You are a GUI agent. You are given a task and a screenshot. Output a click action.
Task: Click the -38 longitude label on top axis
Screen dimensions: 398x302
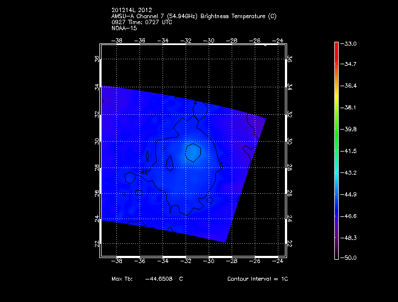(x=117, y=40)
